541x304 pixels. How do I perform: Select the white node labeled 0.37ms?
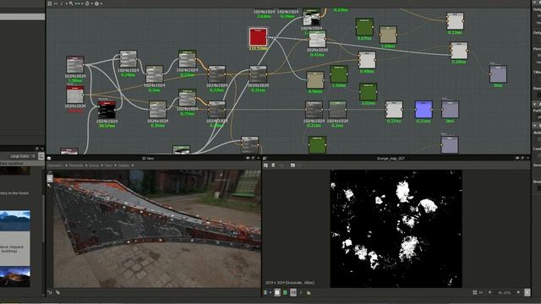coord(394,110)
